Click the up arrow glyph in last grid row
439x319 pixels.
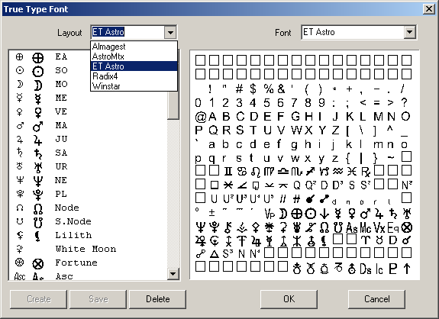[407, 269]
